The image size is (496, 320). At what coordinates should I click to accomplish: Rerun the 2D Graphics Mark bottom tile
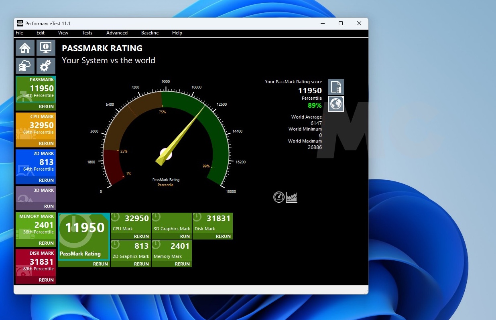141,264
